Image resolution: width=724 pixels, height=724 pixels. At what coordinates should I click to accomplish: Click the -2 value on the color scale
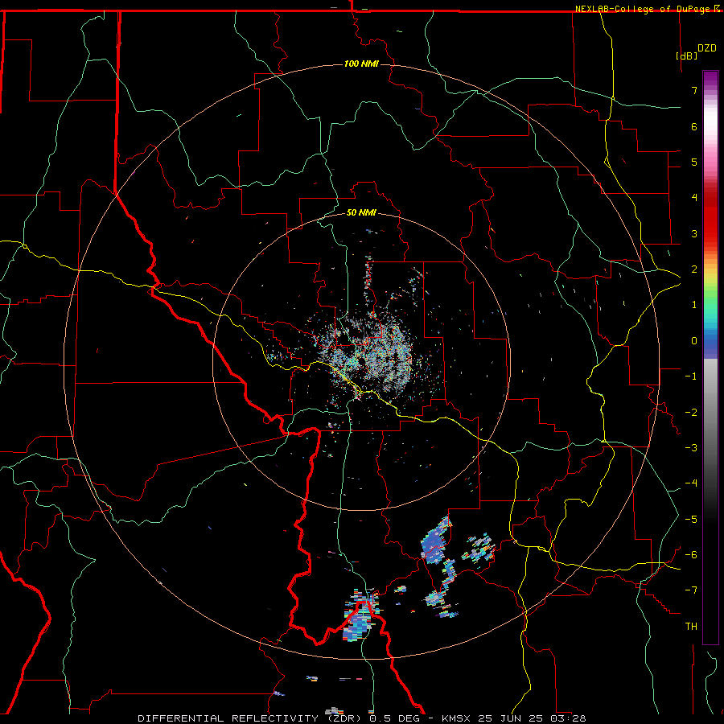click(x=691, y=413)
